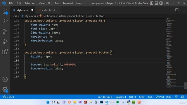The height and width of the screenshot is (105, 187).
Task: Open the errors and warnings indicator
Action: click(x=8, y=97)
